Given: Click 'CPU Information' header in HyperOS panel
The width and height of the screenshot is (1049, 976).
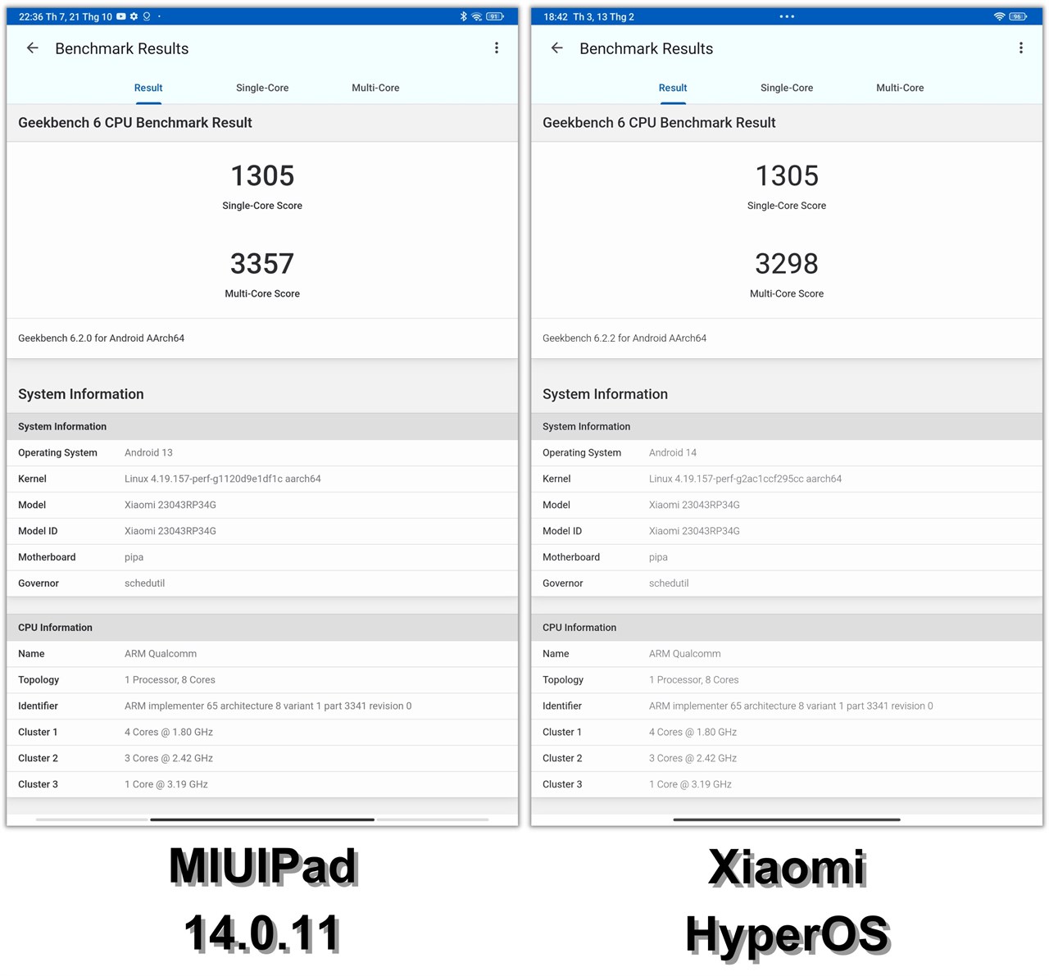Looking at the screenshot, I should coord(579,628).
